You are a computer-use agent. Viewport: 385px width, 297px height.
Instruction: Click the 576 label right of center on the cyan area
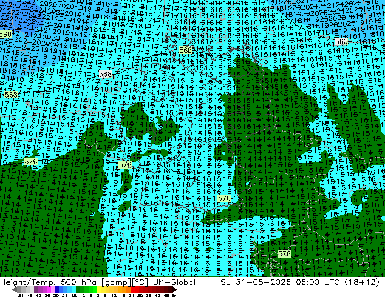point(224,198)
